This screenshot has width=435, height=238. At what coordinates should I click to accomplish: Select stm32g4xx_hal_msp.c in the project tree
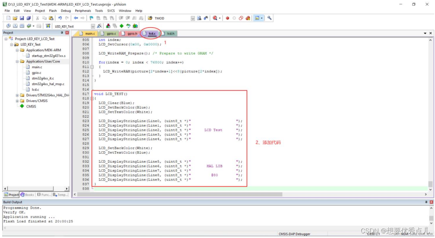[x=48, y=84]
